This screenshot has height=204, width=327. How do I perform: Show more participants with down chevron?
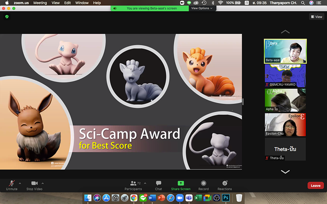pyautogui.click(x=285, y=172)
